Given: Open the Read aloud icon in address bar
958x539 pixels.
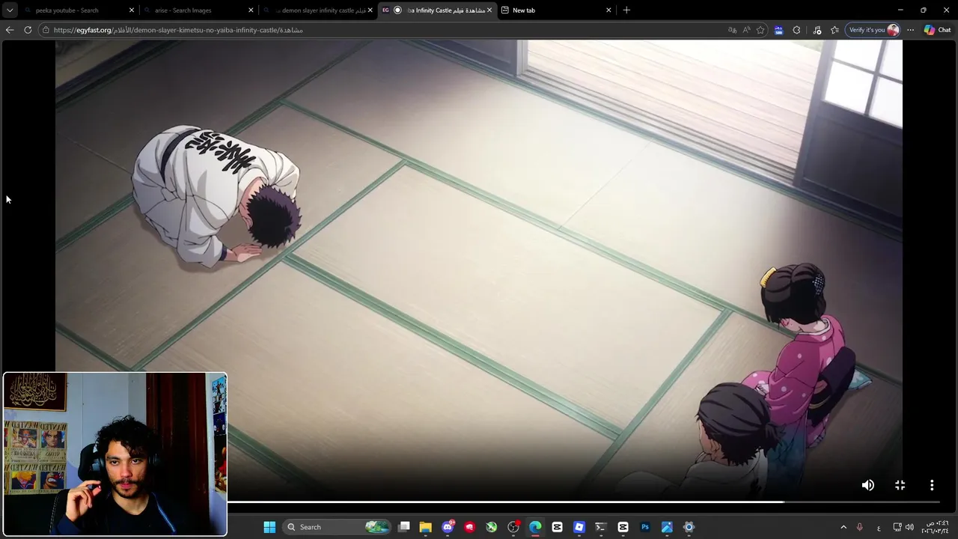Looking at the screenshot, I should [x=746, y=30].
